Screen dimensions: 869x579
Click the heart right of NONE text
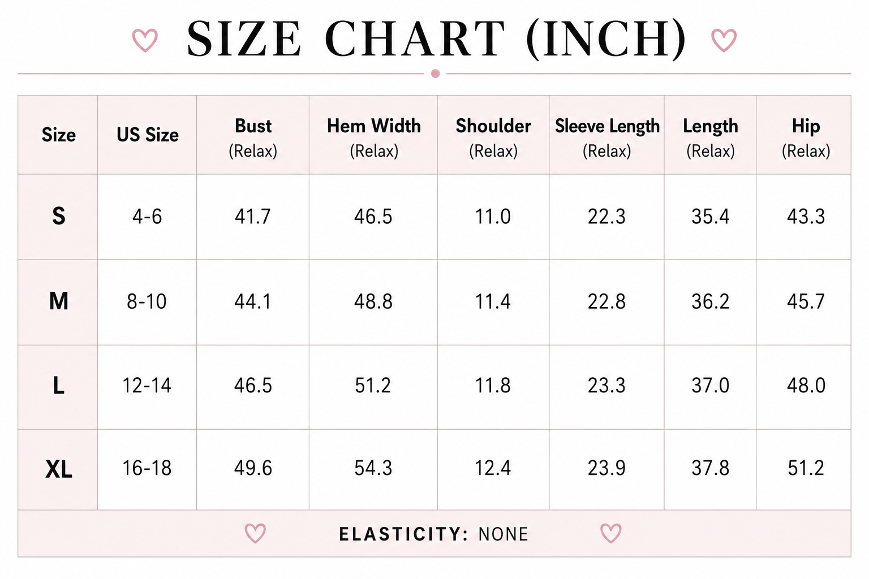[611, 533]
